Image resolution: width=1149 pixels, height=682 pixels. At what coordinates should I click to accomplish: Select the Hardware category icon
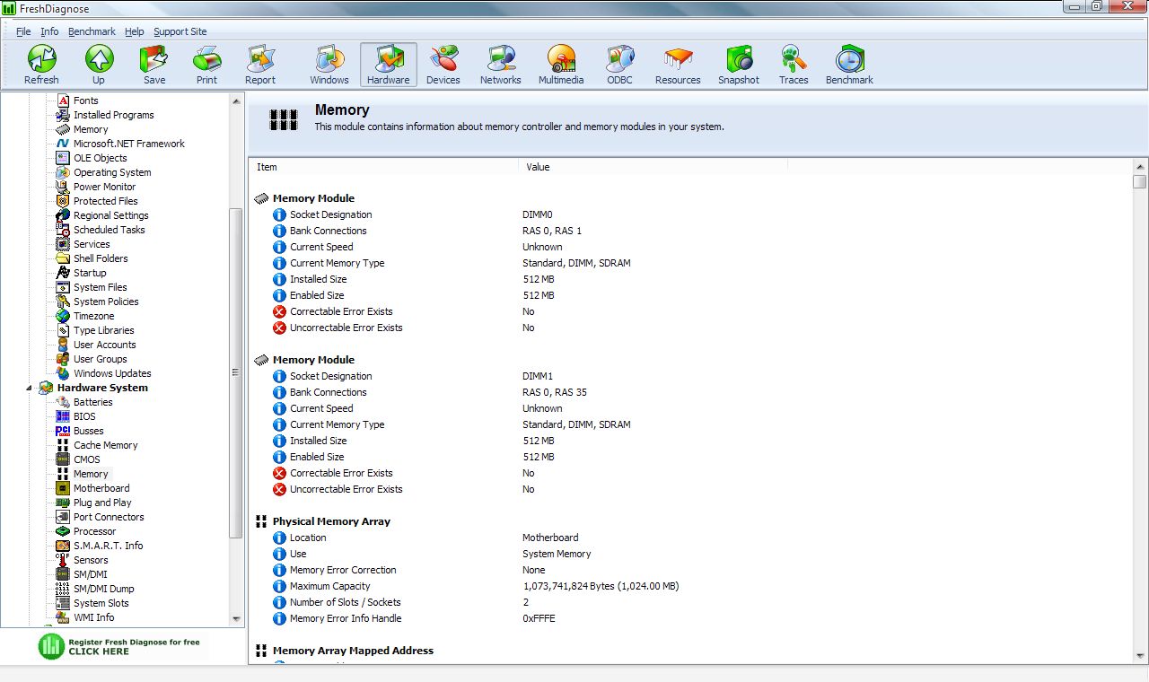[x=389, y=65]
